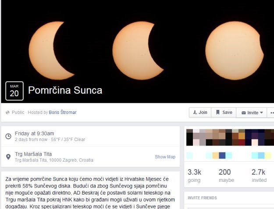Image resolution: width=274 pixels, height=209 pixels.
Task: View the 200 maybe guests list
Action: click(226, 175)
